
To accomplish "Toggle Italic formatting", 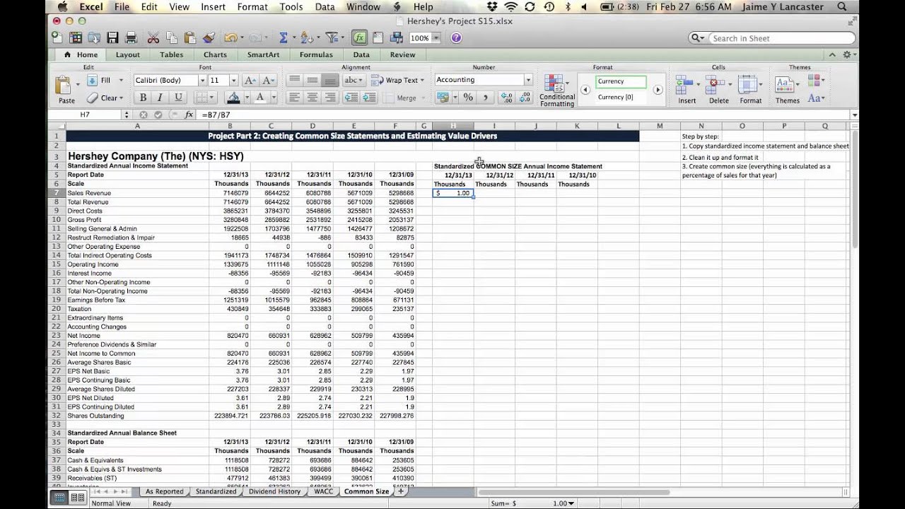I will pos(160,98).
